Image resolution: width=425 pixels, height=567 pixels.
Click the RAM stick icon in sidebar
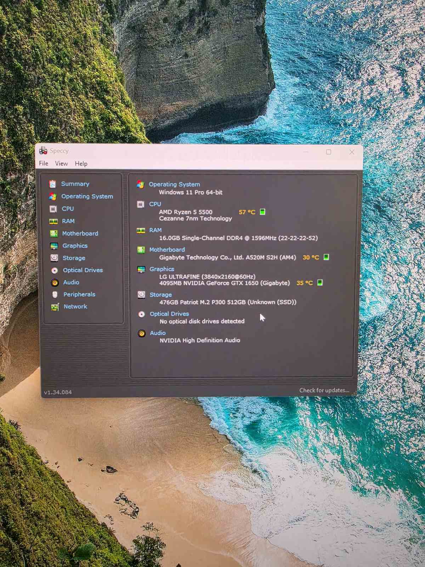pyautogui.click(x=53, y=221)
